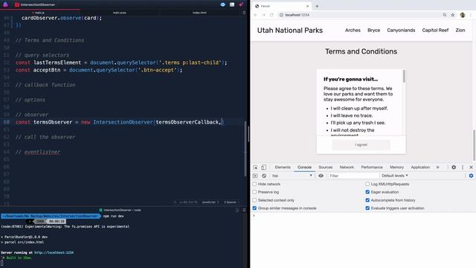This screenshot has width=476, height=268.
Task: Click the clear console icon
Action: 264,176
